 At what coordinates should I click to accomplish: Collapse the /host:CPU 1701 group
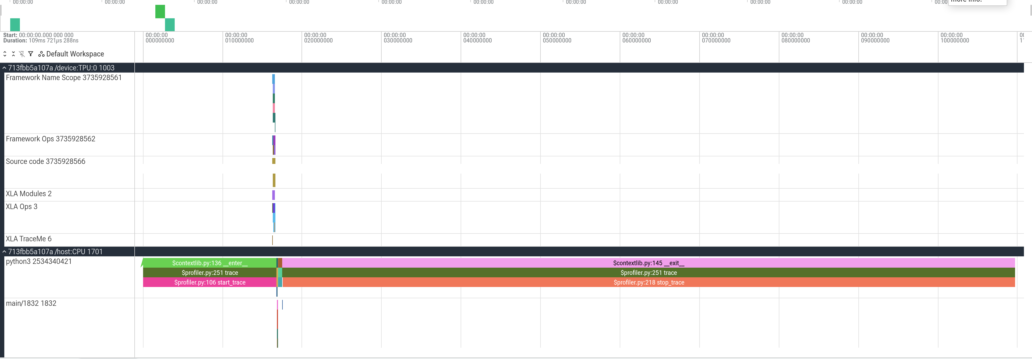click(4, 252)
